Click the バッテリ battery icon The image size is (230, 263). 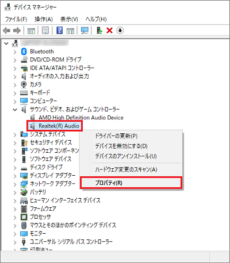click(x=24, y=192)
